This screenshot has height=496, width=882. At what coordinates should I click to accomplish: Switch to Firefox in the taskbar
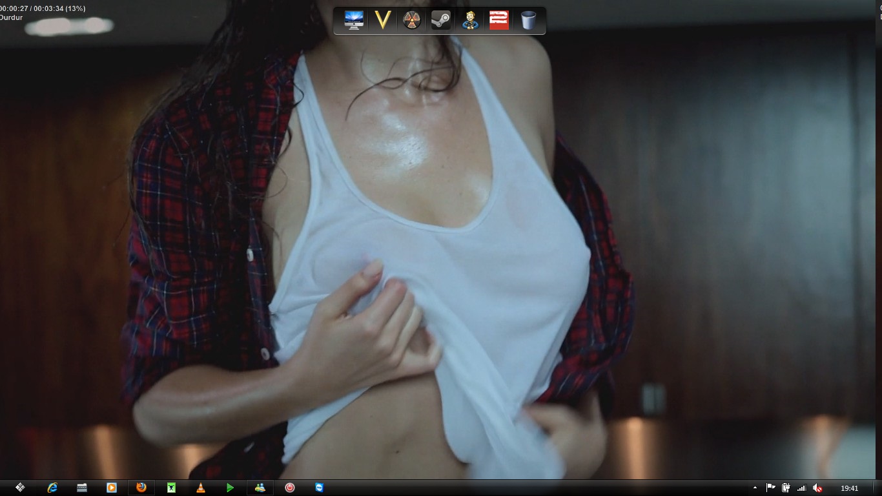tap(141, 488)
